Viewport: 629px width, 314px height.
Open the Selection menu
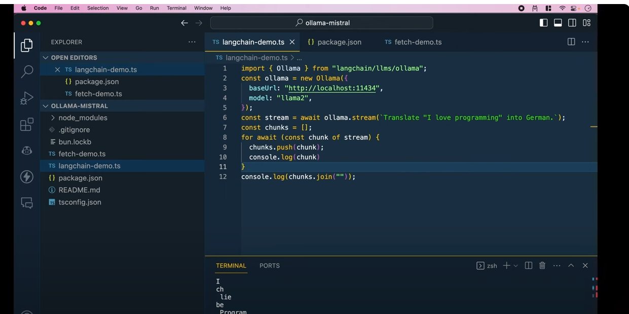tap(98, 8)
